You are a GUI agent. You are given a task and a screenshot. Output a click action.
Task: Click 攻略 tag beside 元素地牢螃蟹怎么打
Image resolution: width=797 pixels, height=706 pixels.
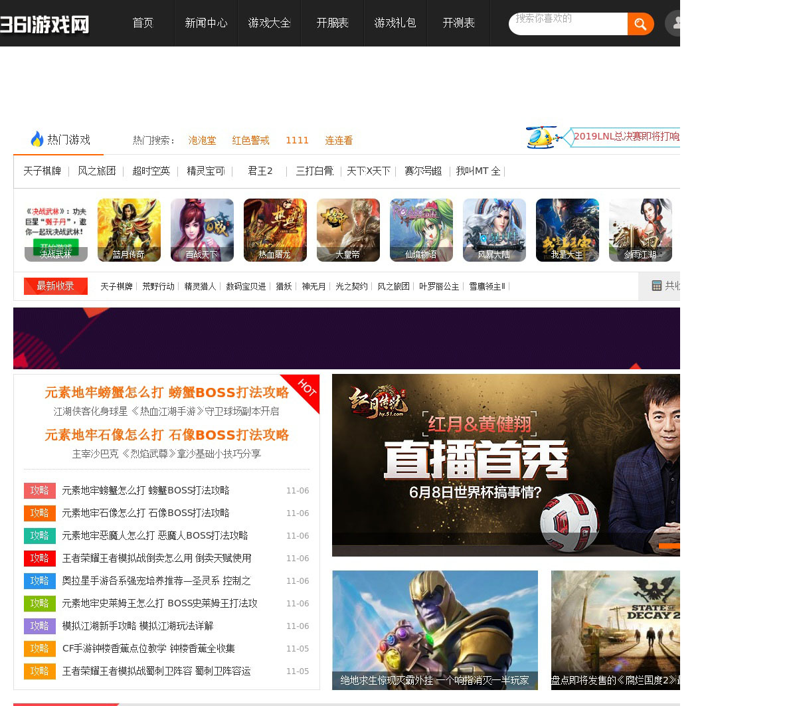click(40, 490)
